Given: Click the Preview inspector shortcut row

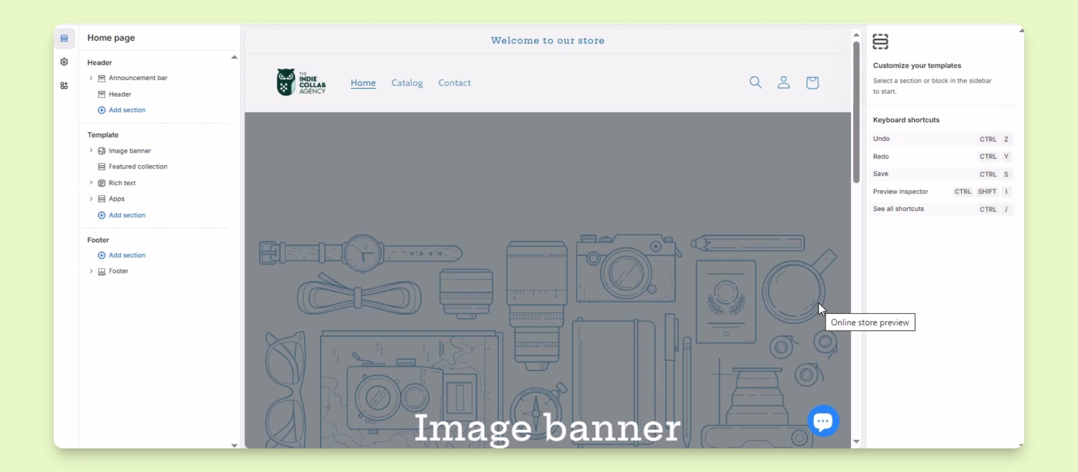Looking at the screenshot, I should pyautogui.click(x=942, y=192).
